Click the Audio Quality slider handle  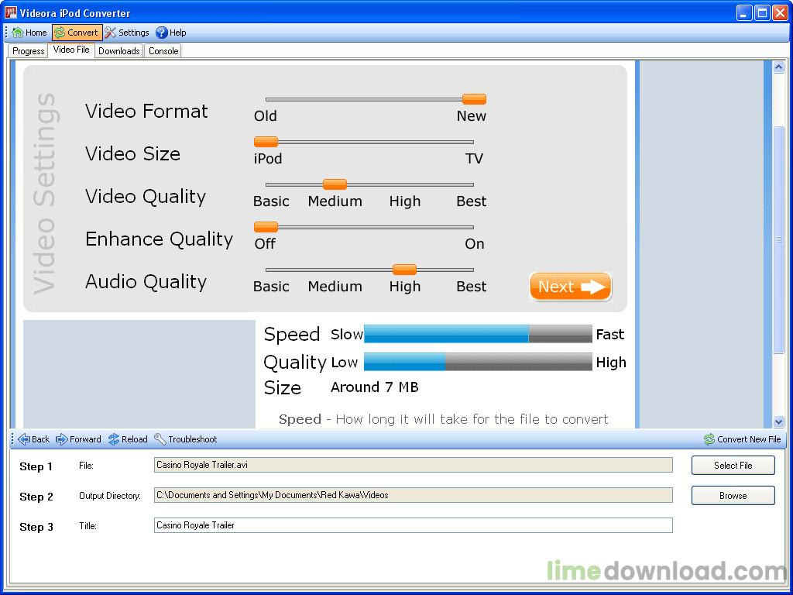(x=404, y=270)
